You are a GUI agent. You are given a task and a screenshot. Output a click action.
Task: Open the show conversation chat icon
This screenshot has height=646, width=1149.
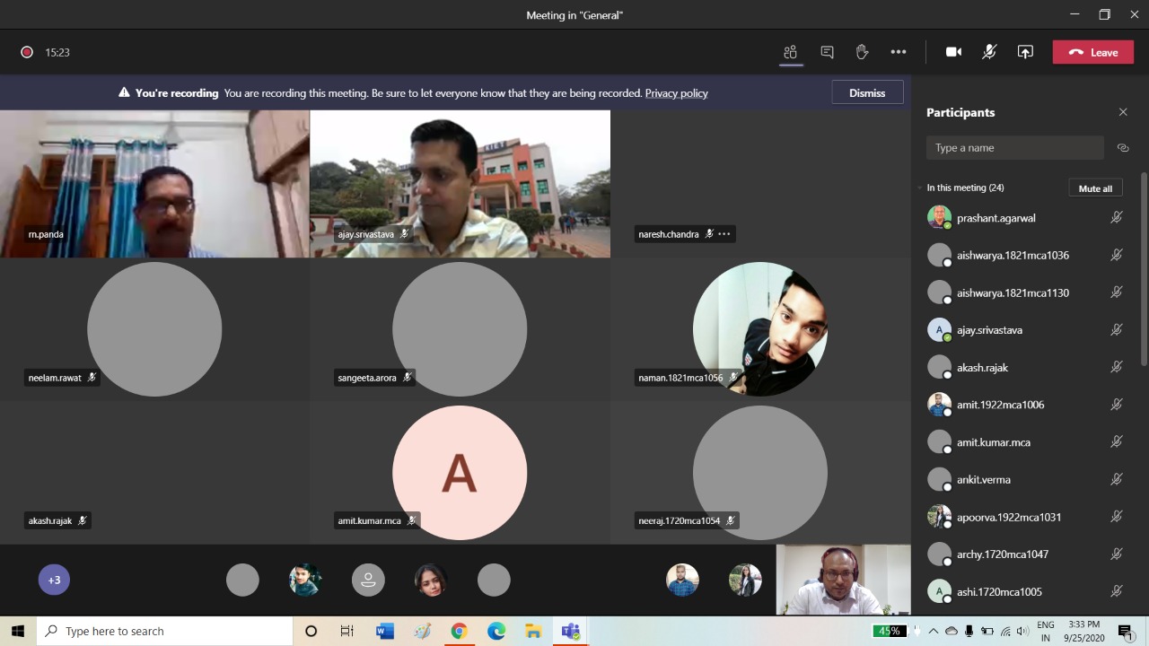coord(827,52)
